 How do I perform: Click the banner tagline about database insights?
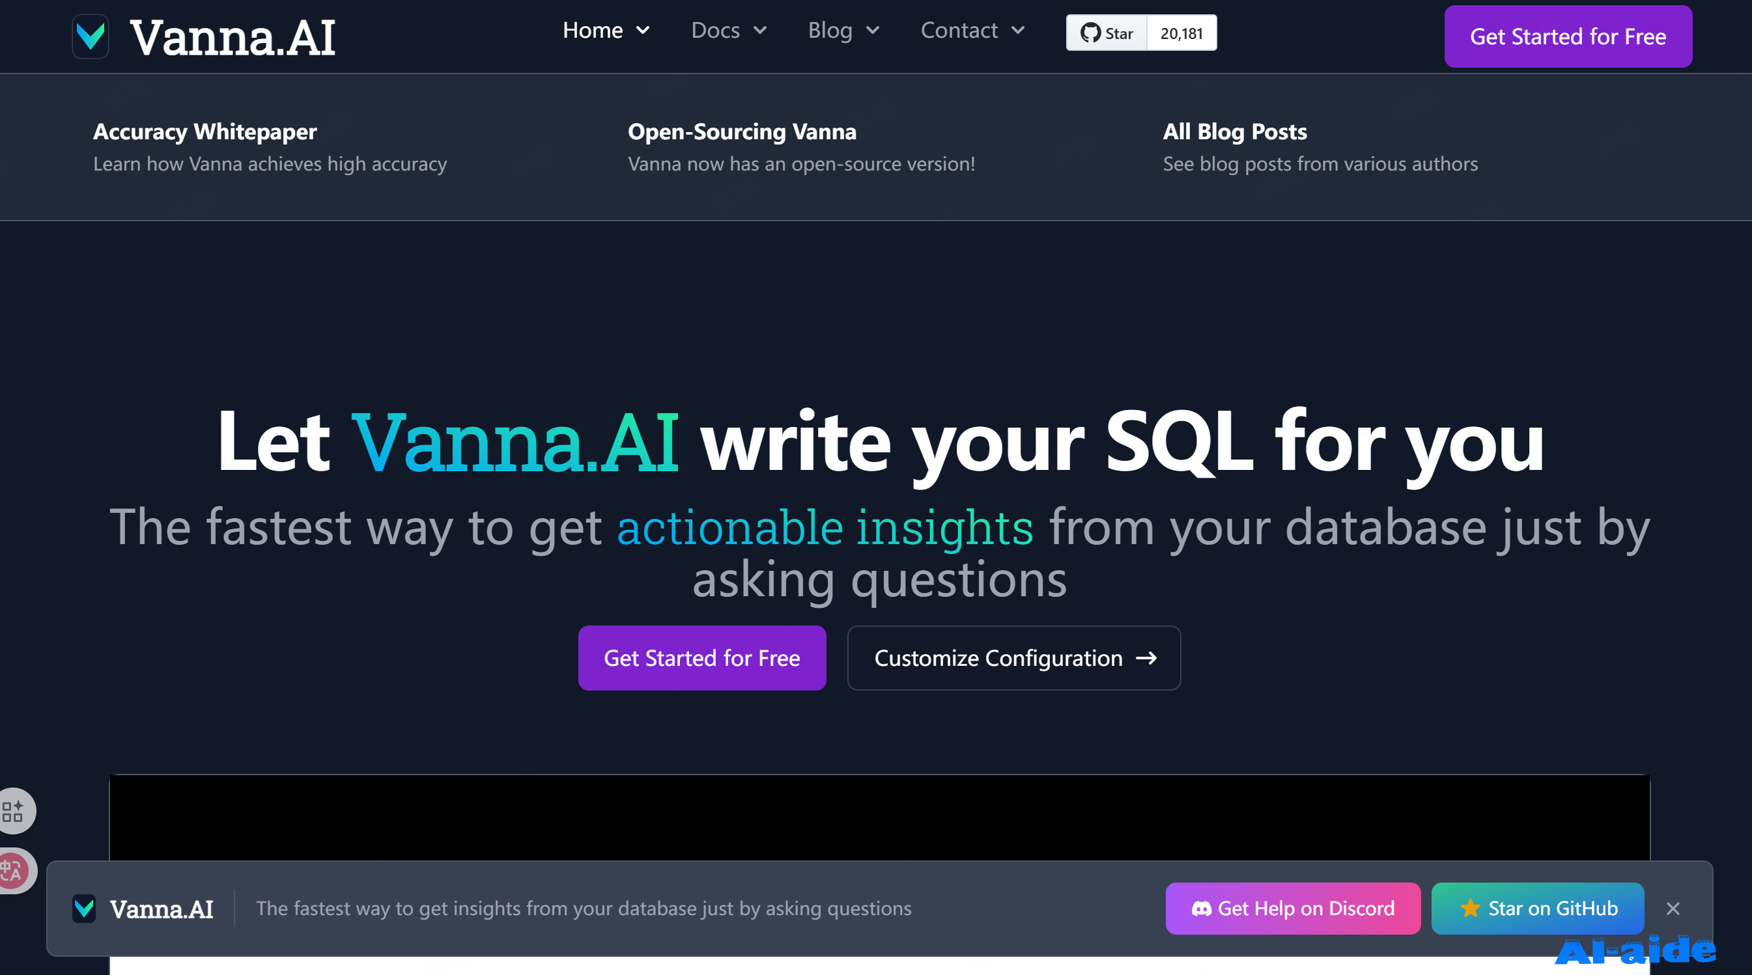tap(584, 909)
